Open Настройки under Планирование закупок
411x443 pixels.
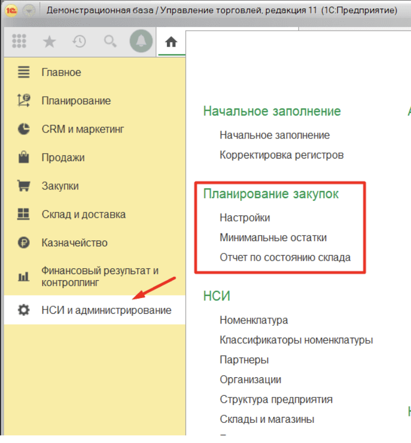point(245,218)
